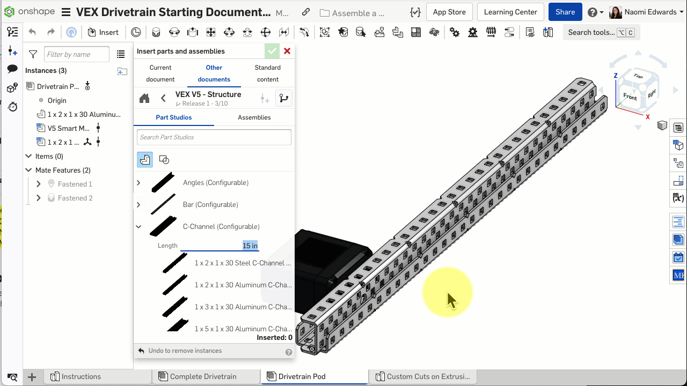Open the version graph branch icon
687x386 pixels.
(x=283, y=99)
